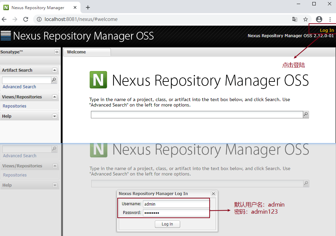Close the Nexus Repository Manager browser tab

(x=75, y=7)
